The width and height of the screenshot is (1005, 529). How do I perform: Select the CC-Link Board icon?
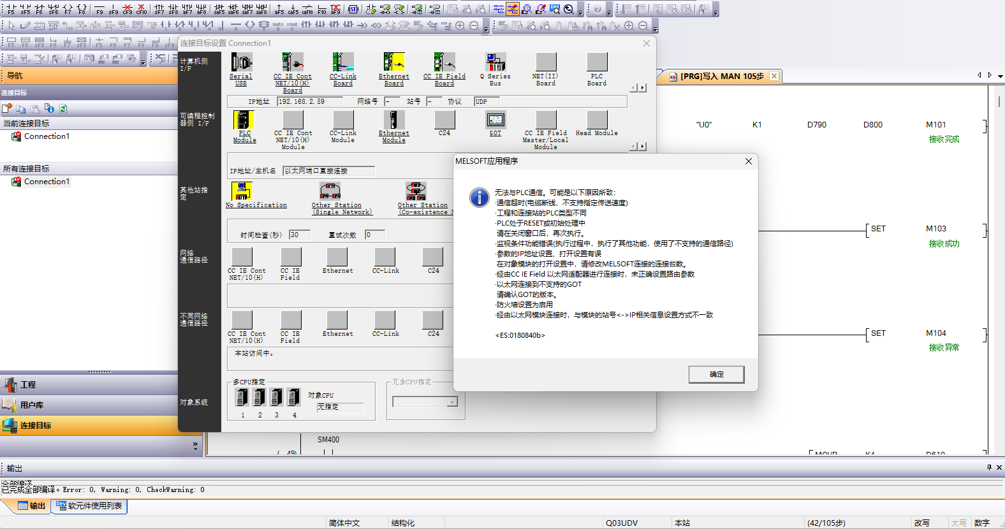click(343, 62)
